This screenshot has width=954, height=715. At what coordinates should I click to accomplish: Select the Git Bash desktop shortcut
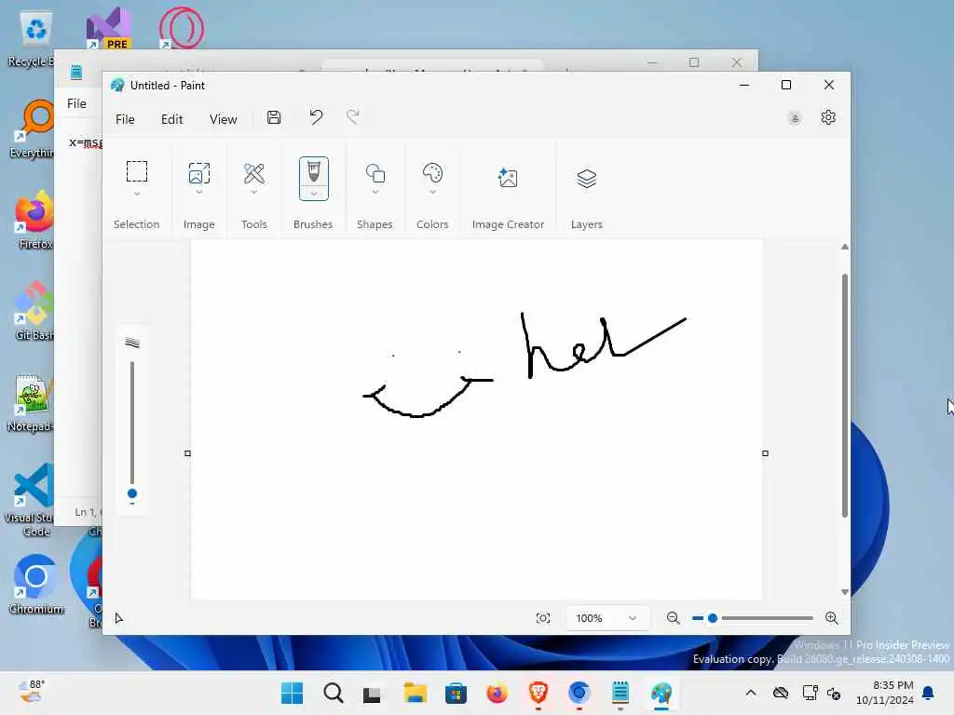point(34,311)
